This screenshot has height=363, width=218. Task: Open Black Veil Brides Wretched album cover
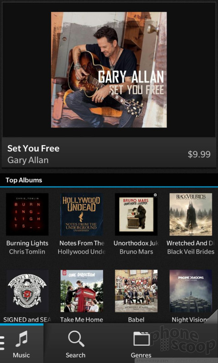pos(191,214)
